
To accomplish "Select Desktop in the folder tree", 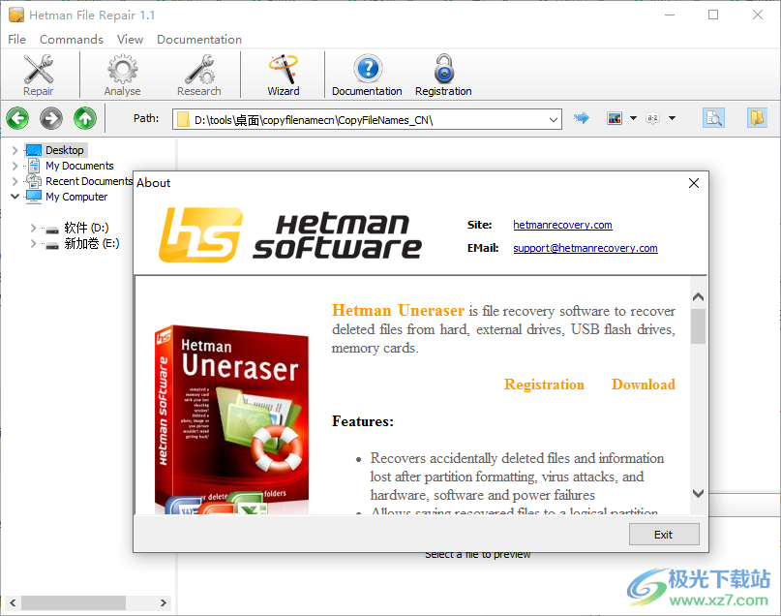I will 64,150.
